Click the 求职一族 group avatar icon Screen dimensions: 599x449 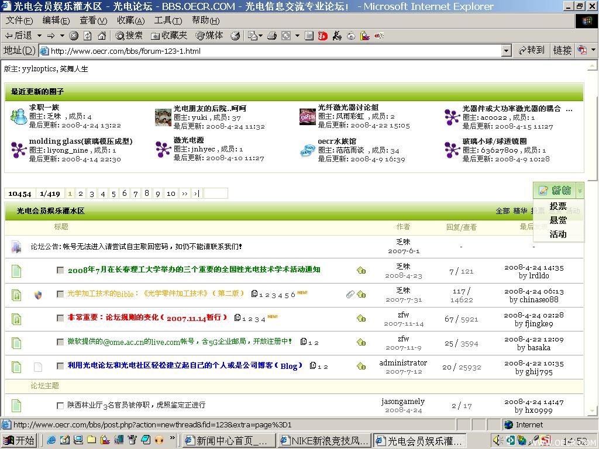pyautogui.click(x=18, y=117)
